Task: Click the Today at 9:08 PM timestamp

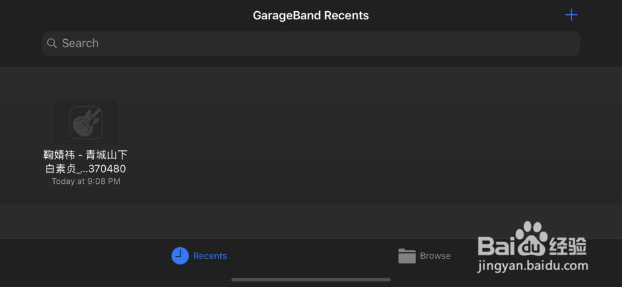Action: 86,181
